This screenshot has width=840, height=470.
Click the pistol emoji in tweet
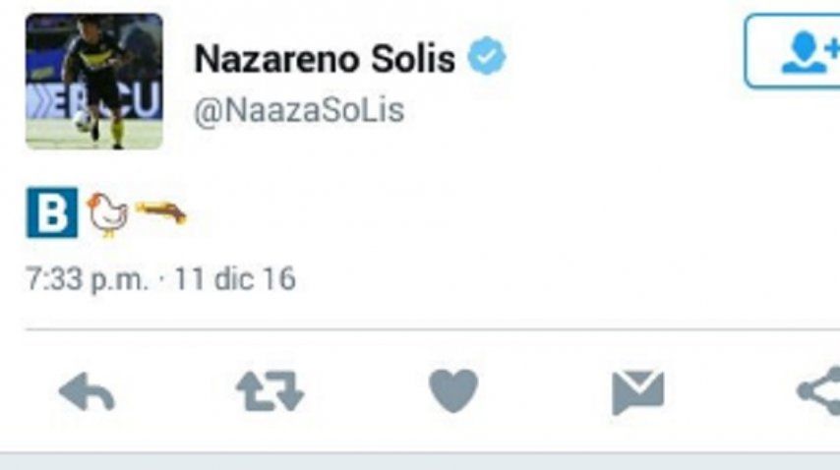(160, 212)
